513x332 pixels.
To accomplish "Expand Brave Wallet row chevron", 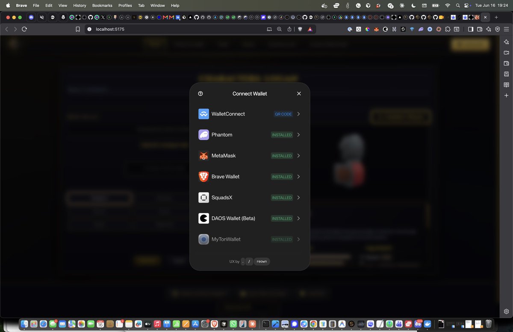I will click(298, 177).
